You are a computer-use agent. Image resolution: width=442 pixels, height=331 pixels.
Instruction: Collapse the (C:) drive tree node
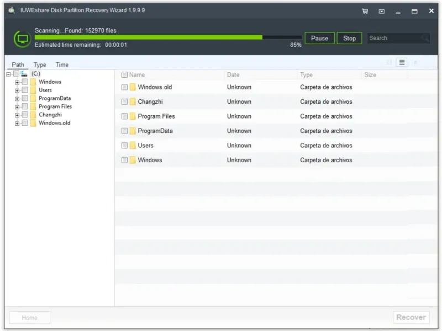point(8,74)
